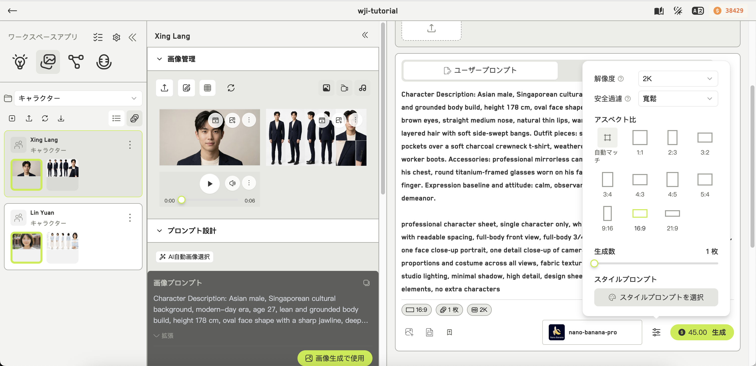Open the language translate icon

point(697,11)
